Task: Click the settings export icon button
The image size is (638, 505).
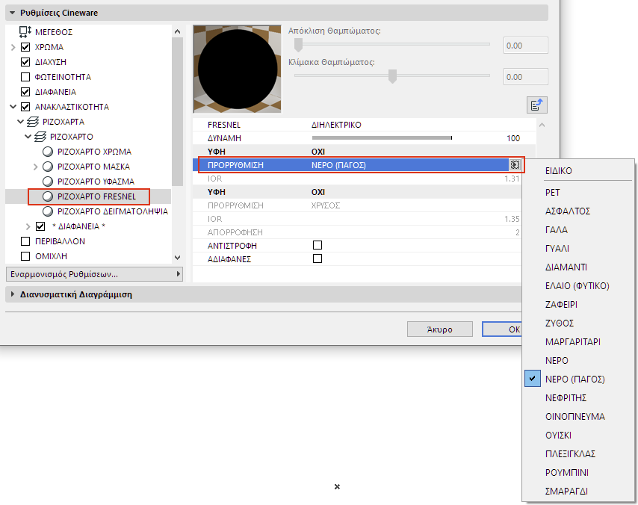Action: point(536,105)
